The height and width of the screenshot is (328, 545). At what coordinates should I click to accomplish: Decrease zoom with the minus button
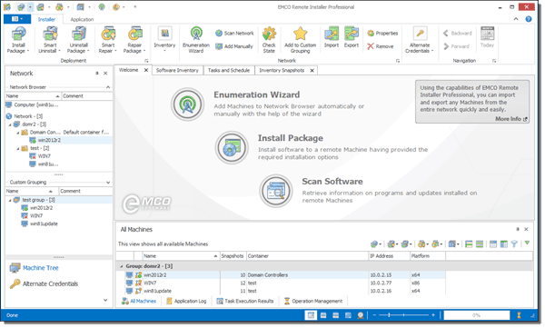tap(374, 315)
